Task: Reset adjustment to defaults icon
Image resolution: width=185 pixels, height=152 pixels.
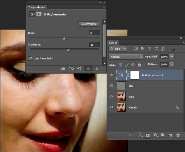Action: (x=79, y=68)
